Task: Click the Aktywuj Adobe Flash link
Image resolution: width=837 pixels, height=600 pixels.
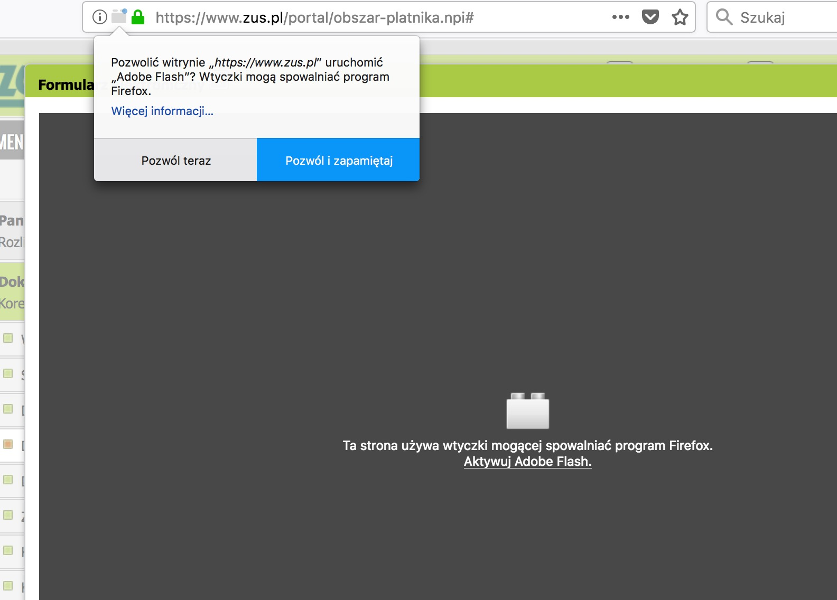Action: [x=528, y=462]
